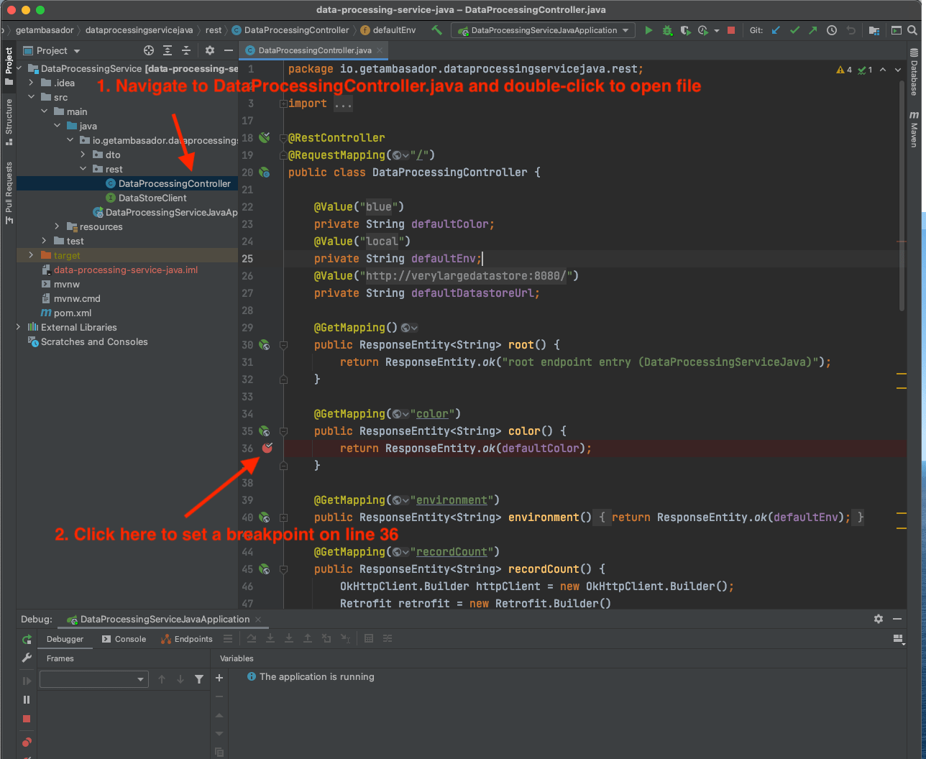Update project with Git blue arrow icon
Screen dimensions: 926x759
click(776, 30)
